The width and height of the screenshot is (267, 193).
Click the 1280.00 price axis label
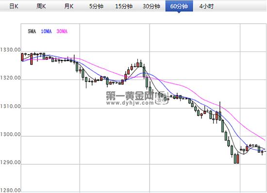pyautogui.click(x=10, y=190)
